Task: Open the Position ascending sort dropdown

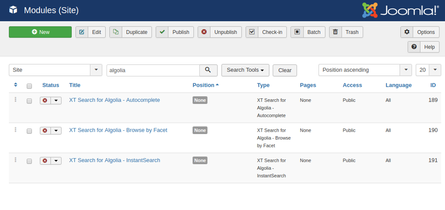Action: [x=365, y=70]
